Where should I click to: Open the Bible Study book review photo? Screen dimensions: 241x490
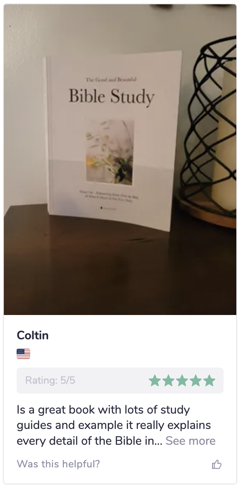(x=120, y=159)
